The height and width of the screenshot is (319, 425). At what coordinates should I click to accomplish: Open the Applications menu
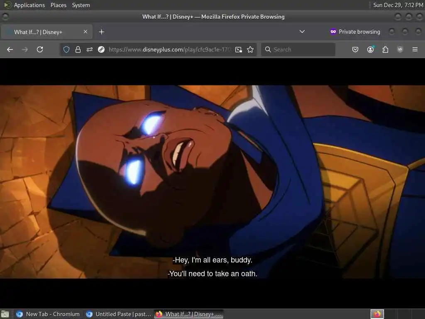[29, 5]
